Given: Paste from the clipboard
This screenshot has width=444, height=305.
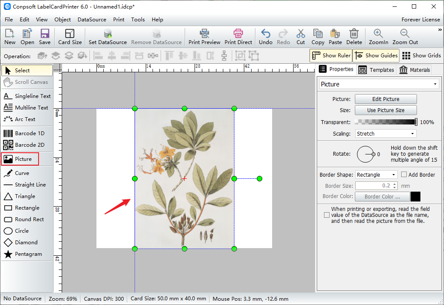Looking at the screenshot, I should pyautogui.click(x=335, y=37).
